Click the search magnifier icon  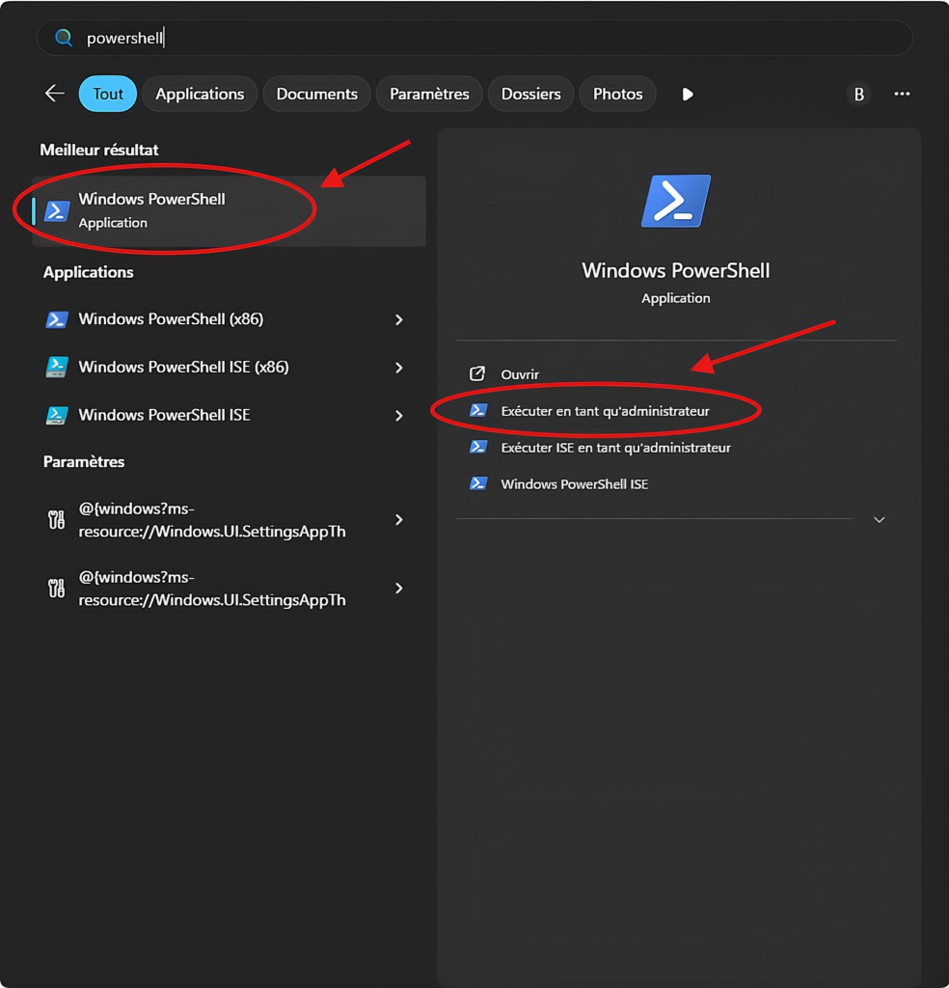63,38
